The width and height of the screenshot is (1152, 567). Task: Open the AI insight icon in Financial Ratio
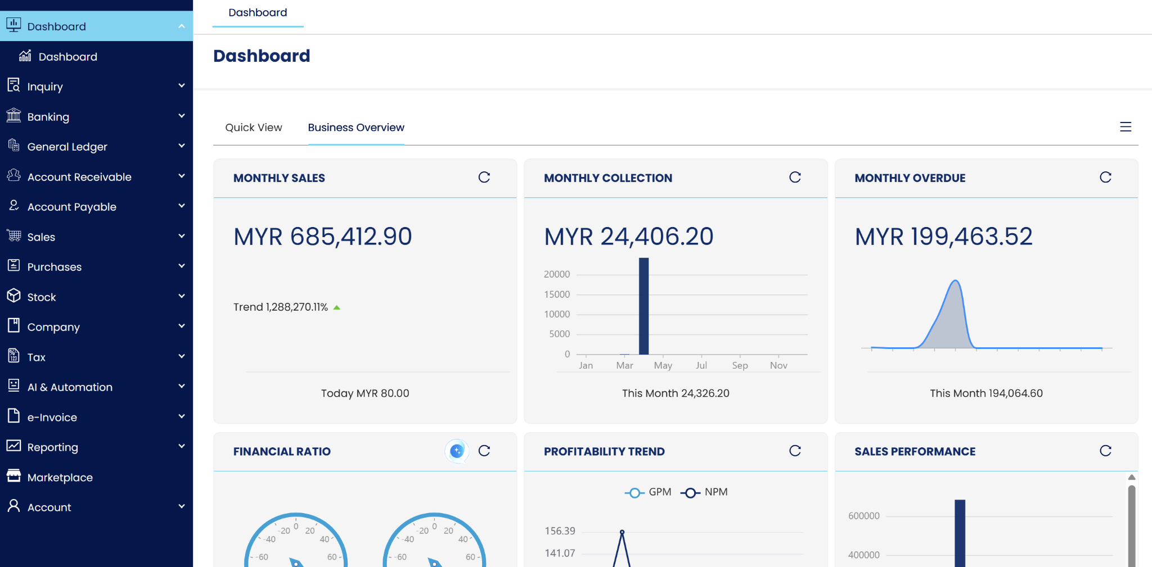456,451
